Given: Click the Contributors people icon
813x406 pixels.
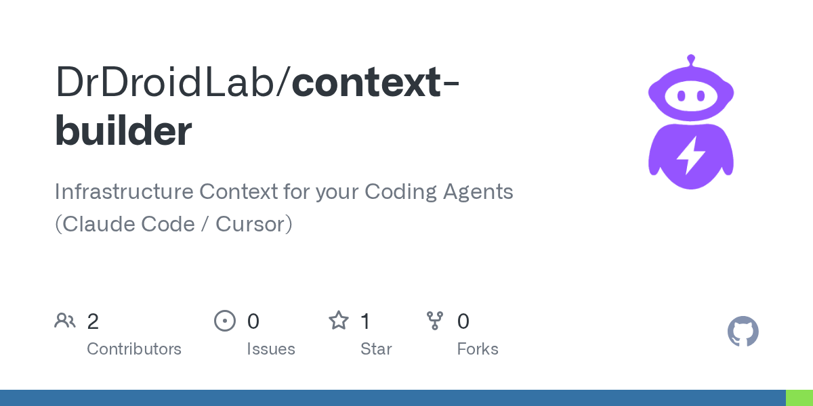Looking at the screenshot, I should coord(65,321).
